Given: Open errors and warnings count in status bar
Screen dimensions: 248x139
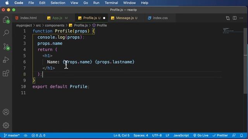Looking at the screenshot, I should click(x=38, y=136).
